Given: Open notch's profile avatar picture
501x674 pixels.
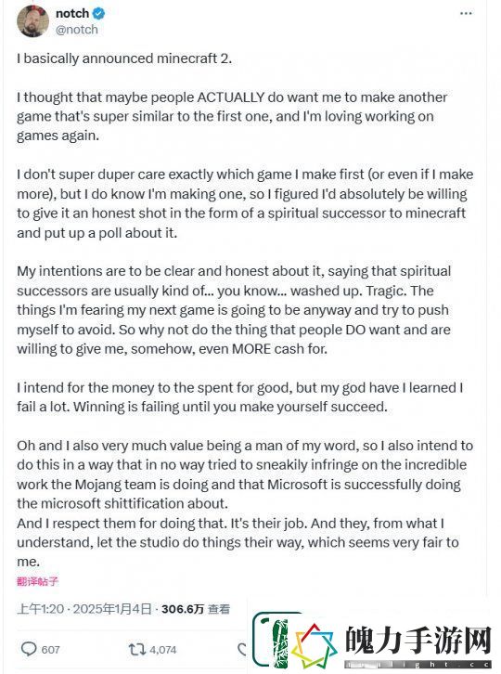Looking at the screenshot, I should [32, 21].
